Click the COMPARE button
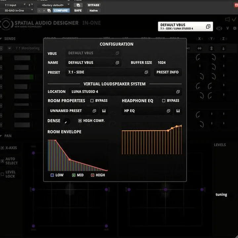The width and height of the screenshot is (238, 238). click(x=61, y=11)
